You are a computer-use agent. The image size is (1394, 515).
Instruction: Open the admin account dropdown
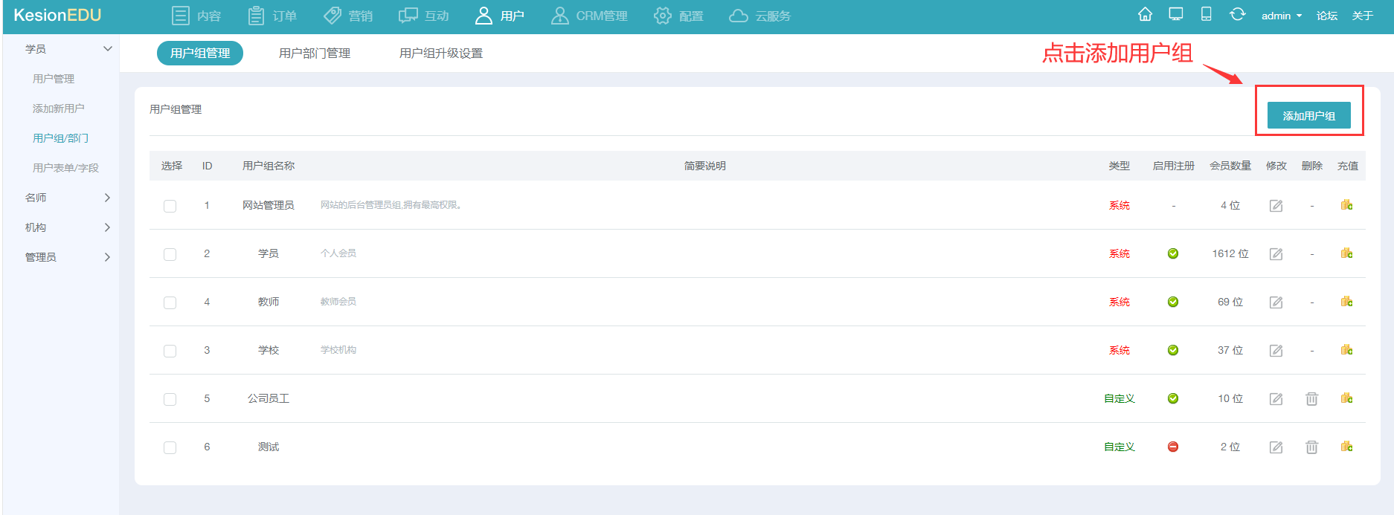tap(1281, 16)
